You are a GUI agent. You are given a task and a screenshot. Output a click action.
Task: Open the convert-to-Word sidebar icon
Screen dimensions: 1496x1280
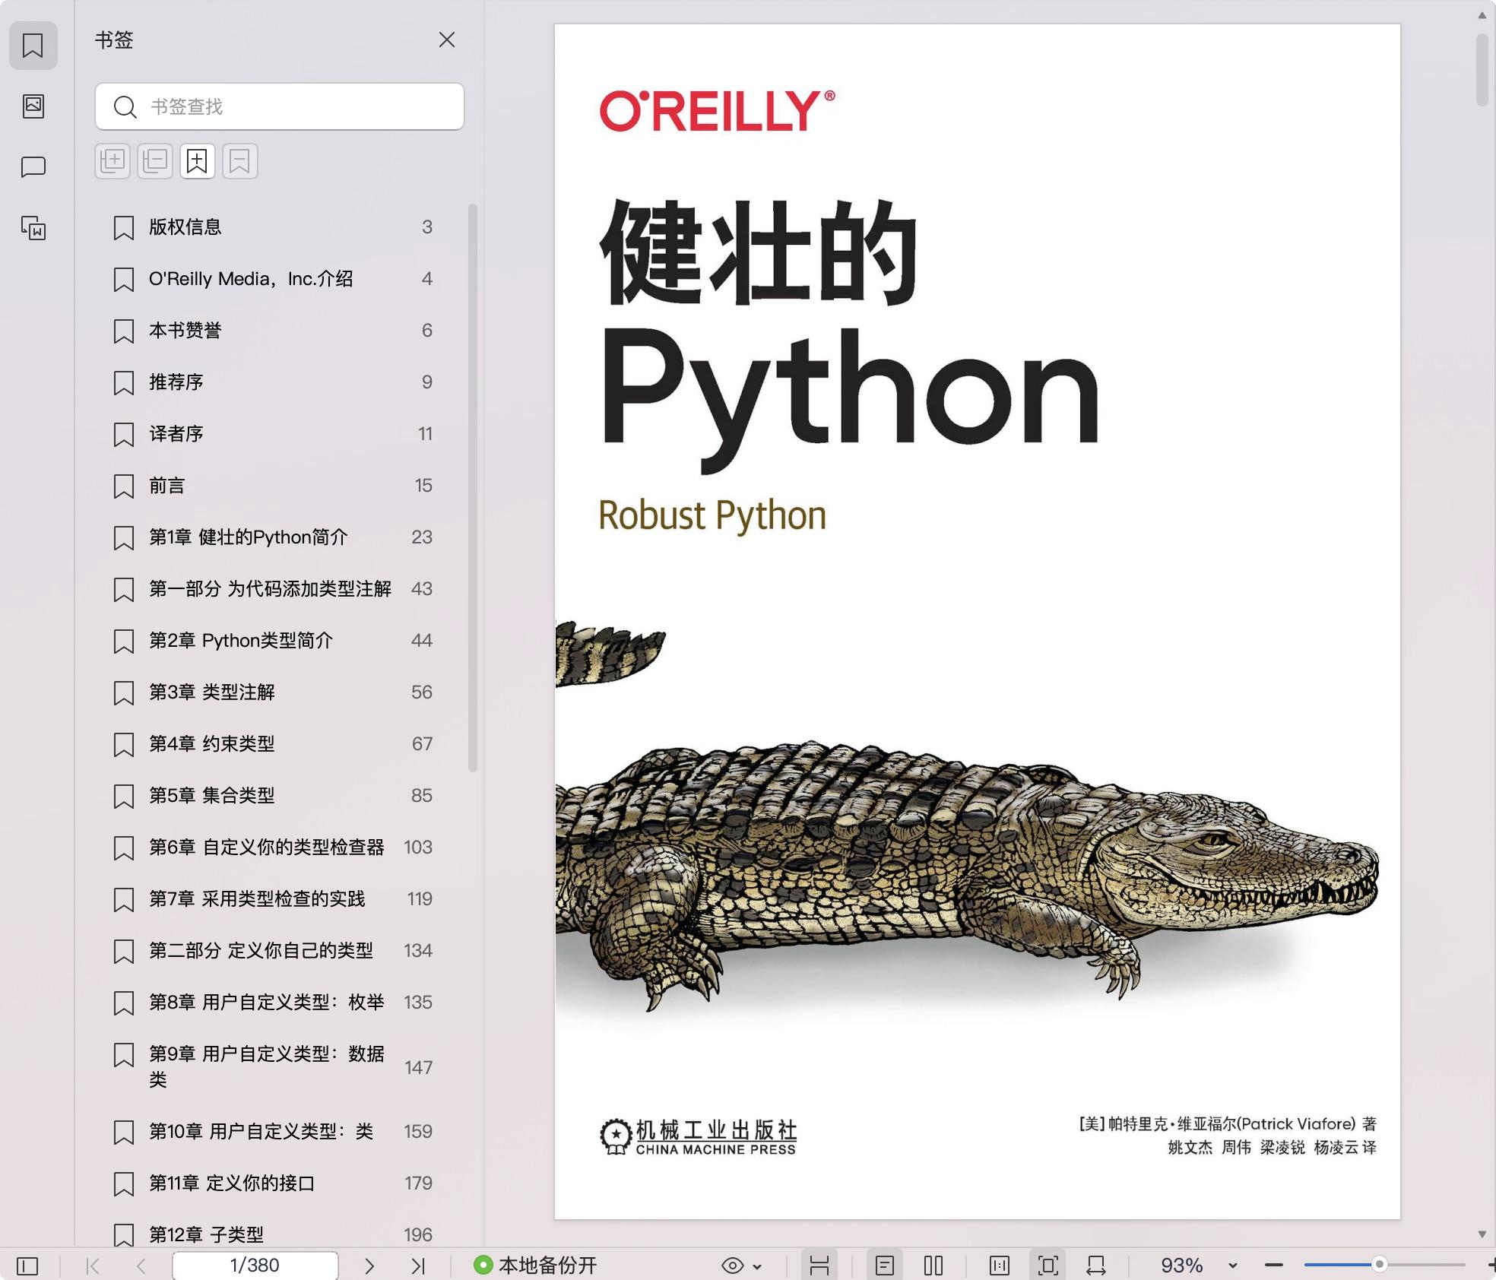pos(33,227)
